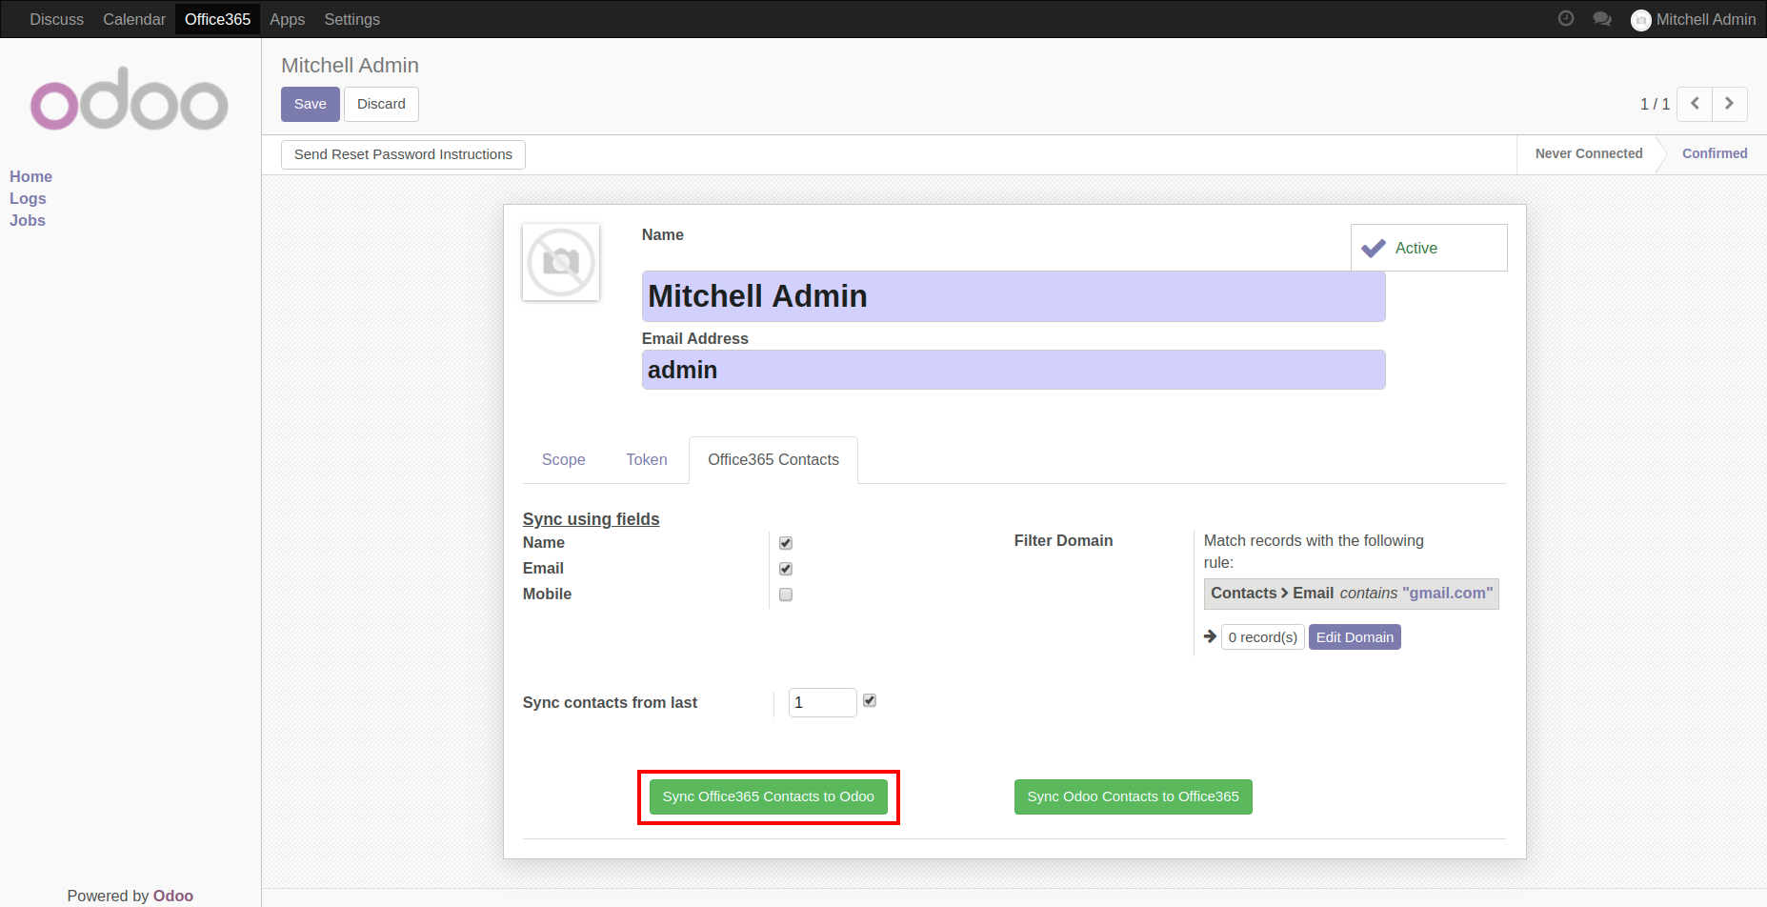Click the 1 / 1 pager counter
The image size is (1767, 907).
click(x=1655, y=104)
